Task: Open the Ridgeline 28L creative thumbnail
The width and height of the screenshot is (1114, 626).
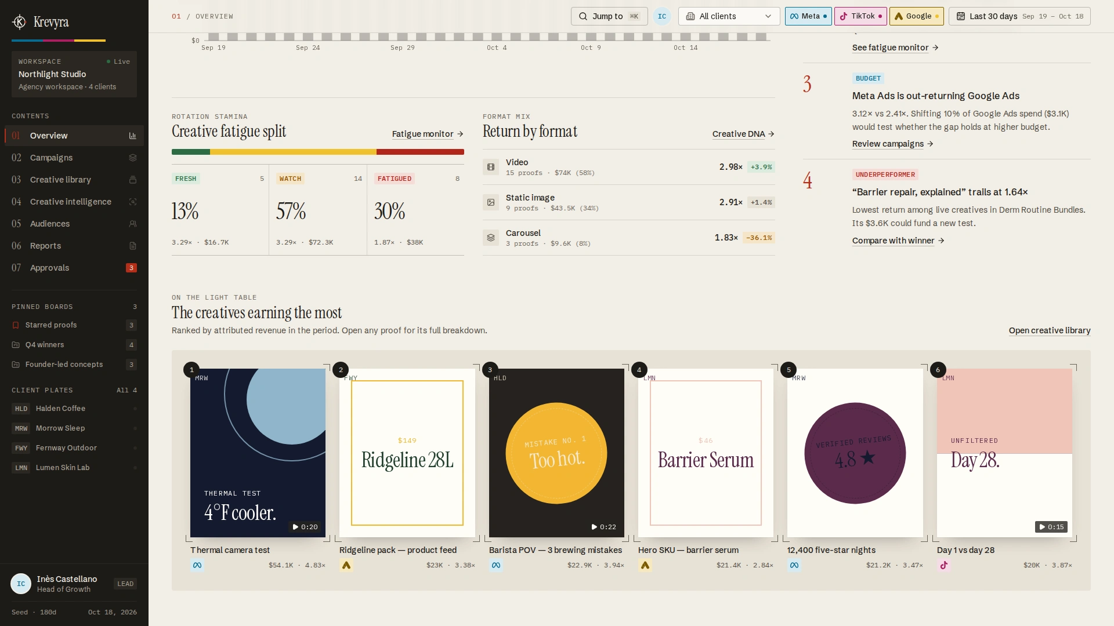Action: coord(407,453)
